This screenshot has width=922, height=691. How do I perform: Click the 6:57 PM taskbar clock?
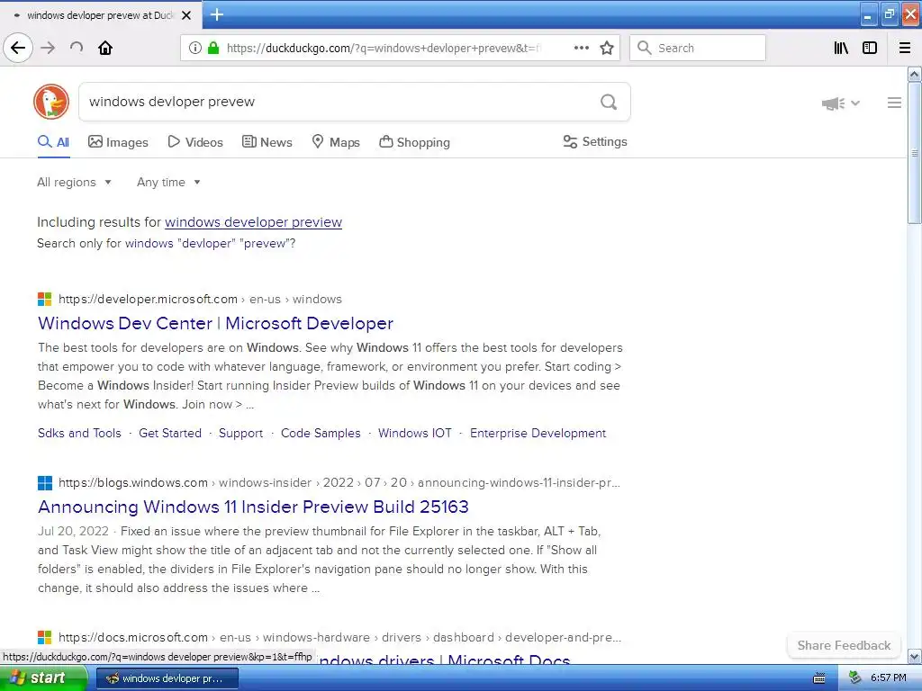888,678
